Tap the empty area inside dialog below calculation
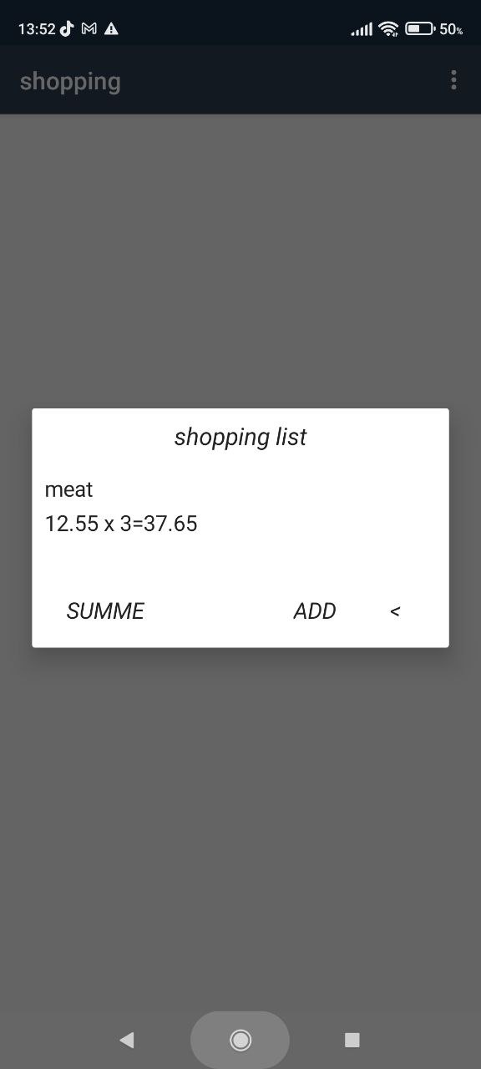Screen dimensions: 481x1069 click(x=240, y=561)
